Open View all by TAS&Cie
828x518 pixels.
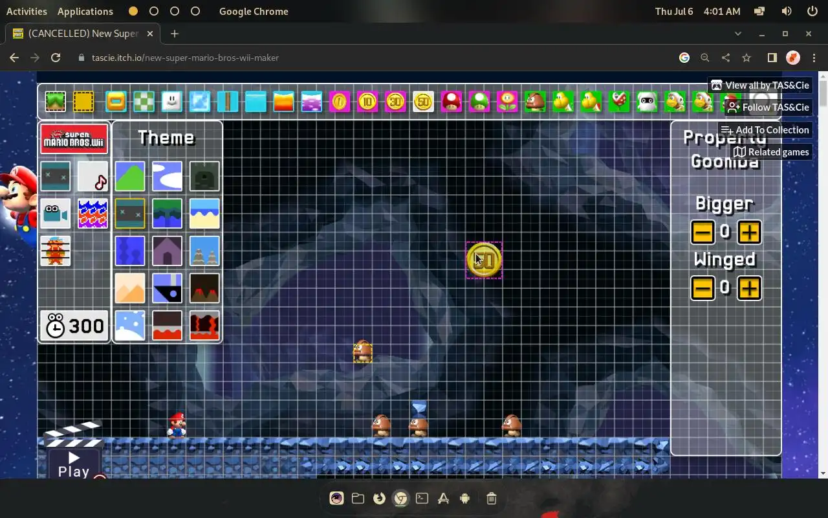760,85
